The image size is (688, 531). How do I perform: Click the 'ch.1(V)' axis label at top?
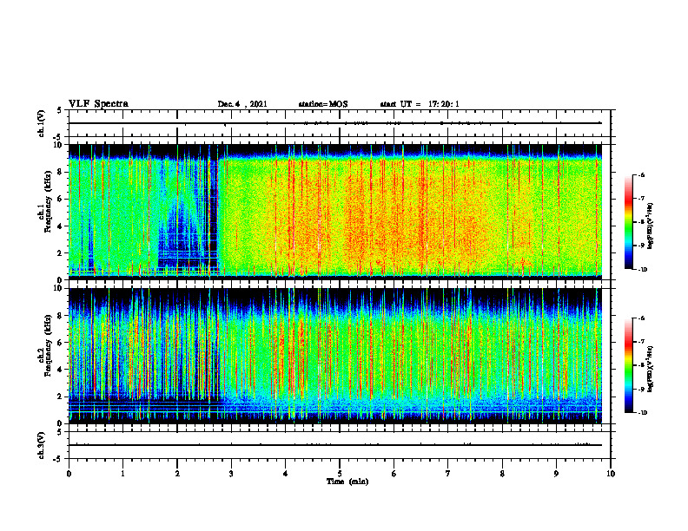coord(43,123)
